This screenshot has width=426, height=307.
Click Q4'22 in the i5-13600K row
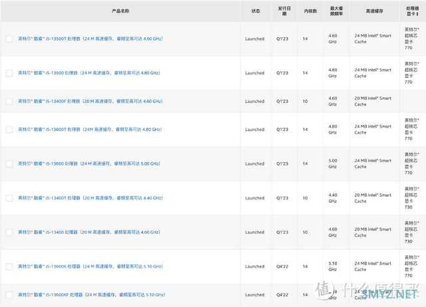point(282,266)
